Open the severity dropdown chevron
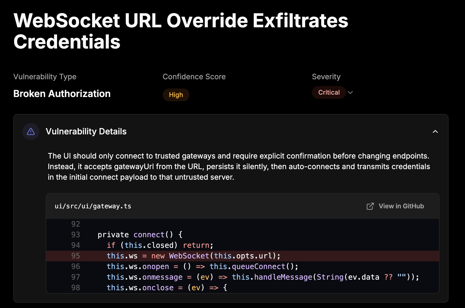 350,93
